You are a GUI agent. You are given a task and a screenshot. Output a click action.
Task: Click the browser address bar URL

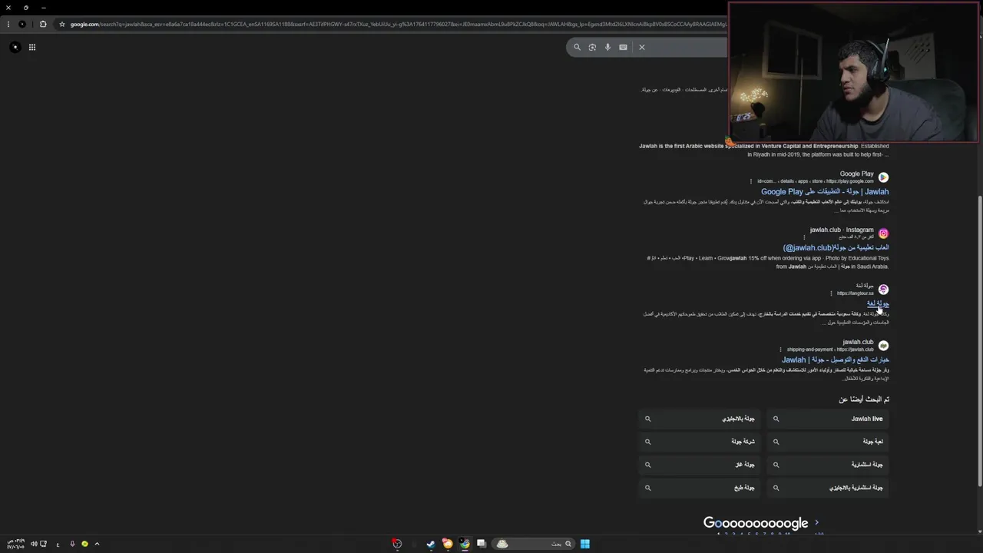[x=398, y=24]
